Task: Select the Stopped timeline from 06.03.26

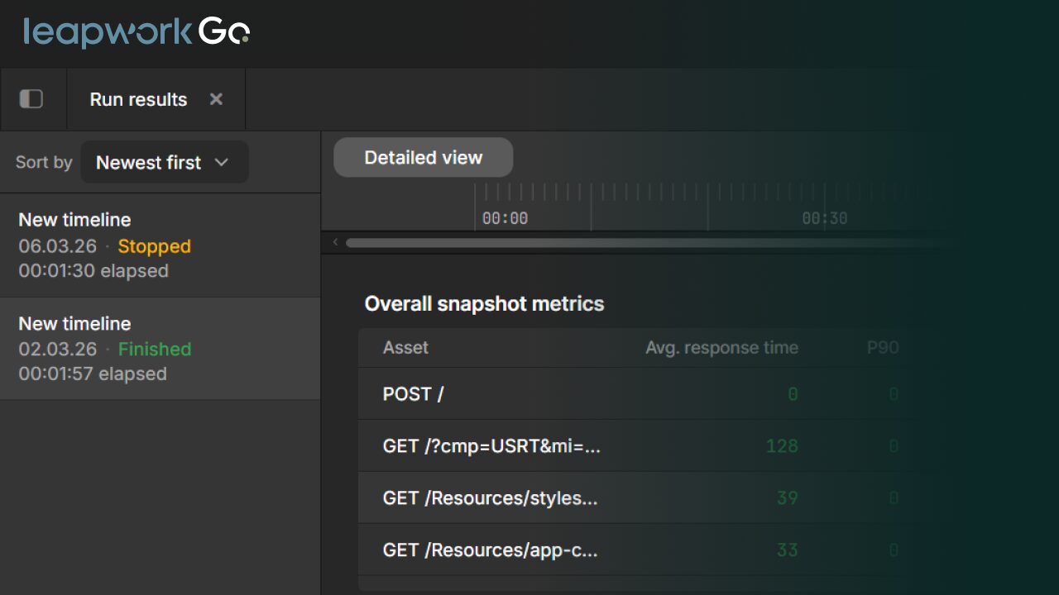Action: 160,245
